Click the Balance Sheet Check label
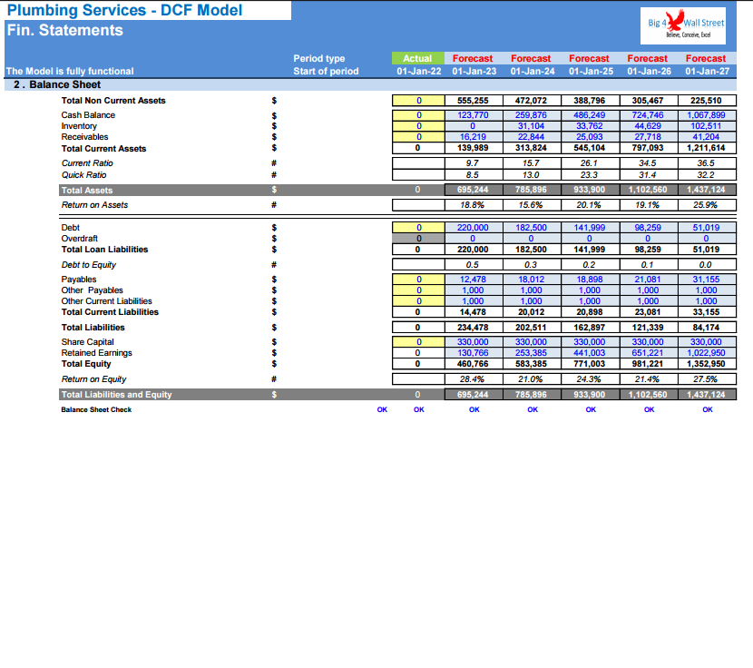Screen dimensions: 753x668 pos(96,410)
